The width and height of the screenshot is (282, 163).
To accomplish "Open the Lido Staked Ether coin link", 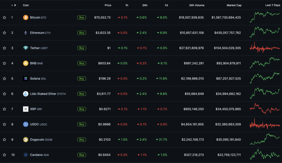I will click(43, 94).
